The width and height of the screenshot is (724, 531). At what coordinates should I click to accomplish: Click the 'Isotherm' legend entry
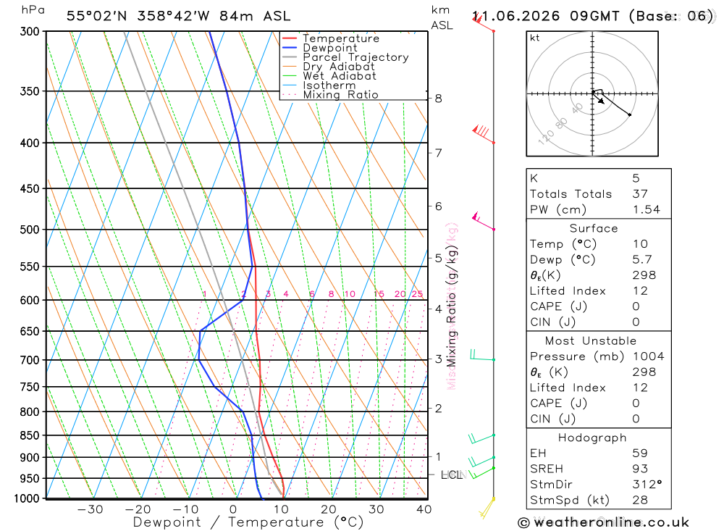coord(329,85)
